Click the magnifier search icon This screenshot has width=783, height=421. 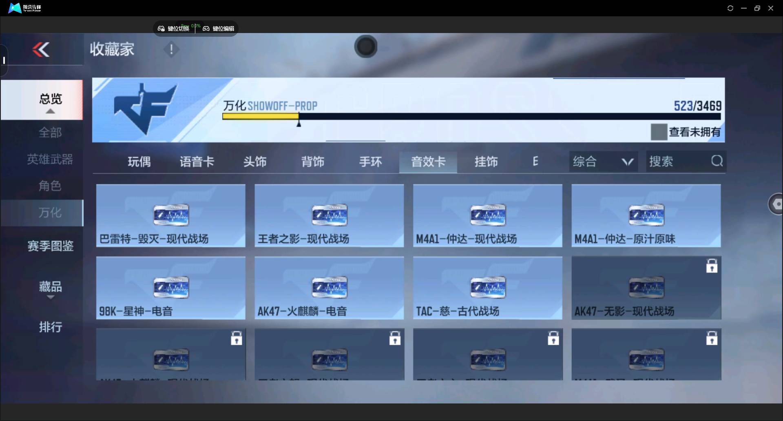click(x=717, y=161)
